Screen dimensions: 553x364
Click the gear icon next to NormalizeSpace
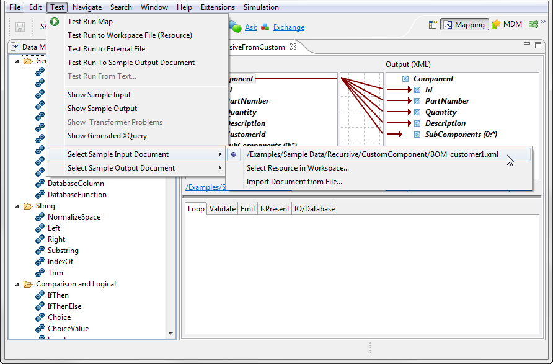tap(40, 217)
